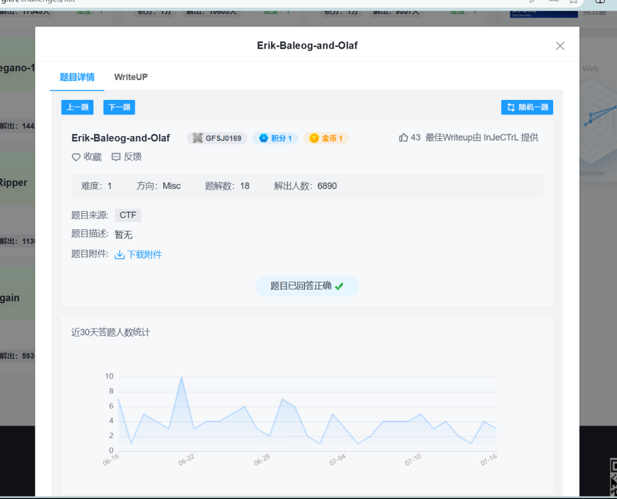Image resolution: width=617 pixels, height=499 pixels.
Task: Click the blue points badge icon
Action: pyautogui.click(x=263, y=138)
